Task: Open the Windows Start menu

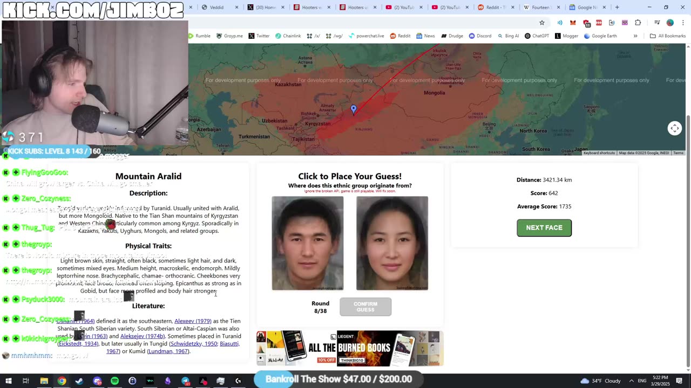Action: pyautogui.click(x=8, y=381)
